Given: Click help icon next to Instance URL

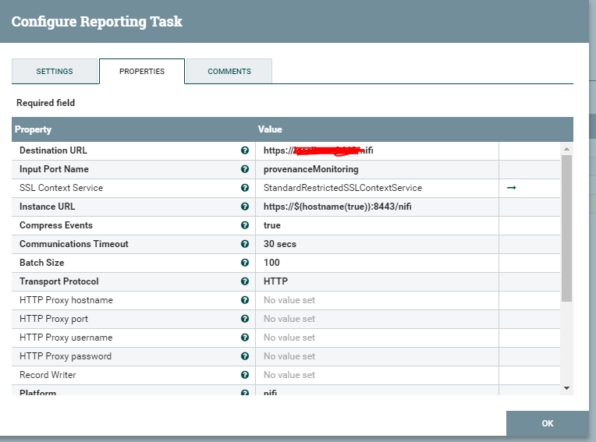Looking at the screenshot, I should click(x=245, y=207).
